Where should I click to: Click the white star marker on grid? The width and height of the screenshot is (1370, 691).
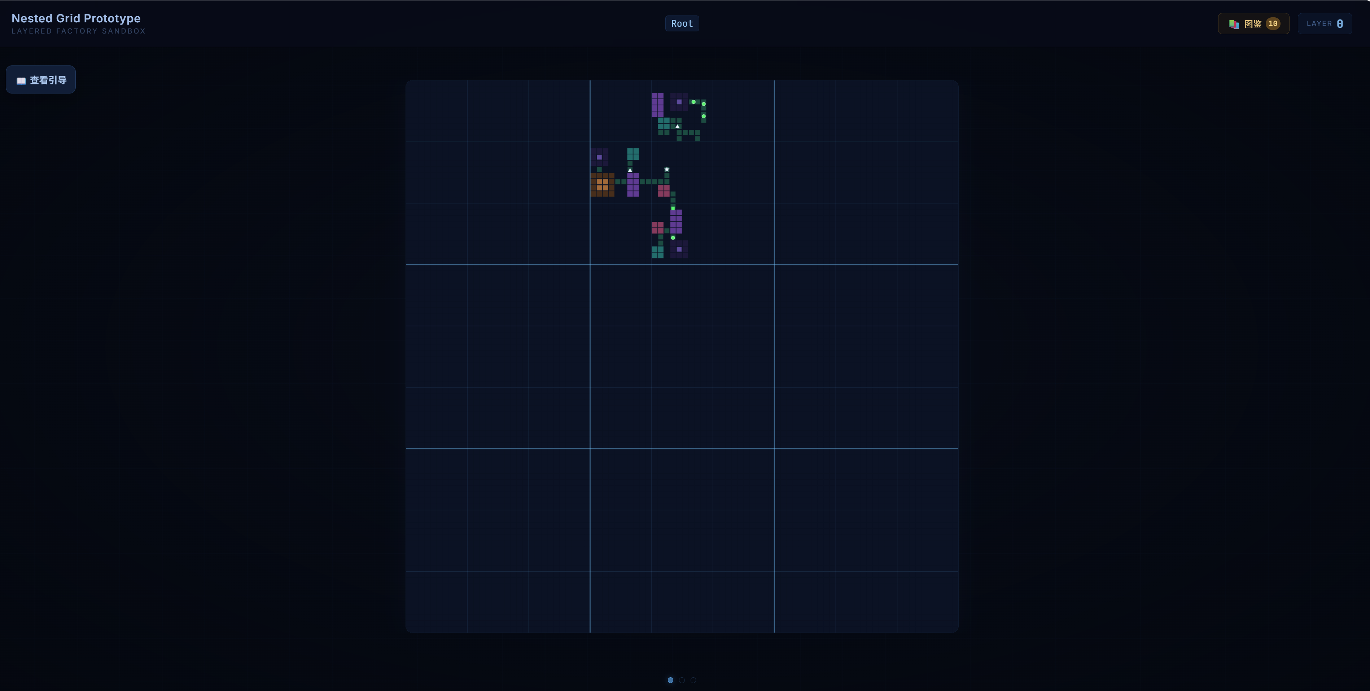pyautogui.click(x=666, y=170)
